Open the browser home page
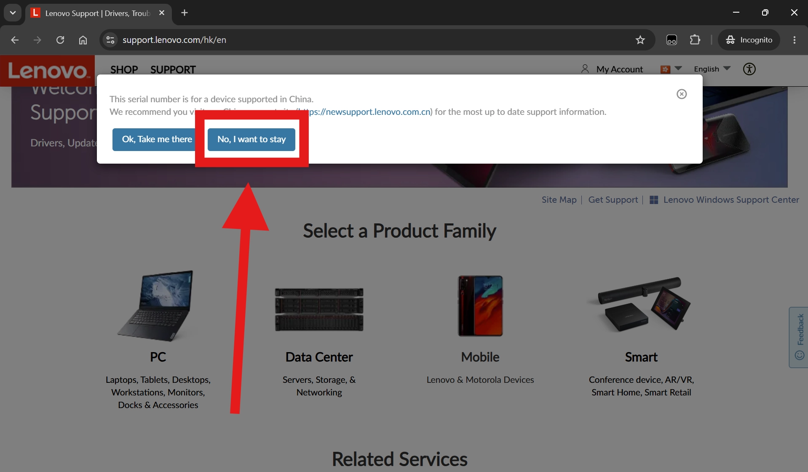Screen dimensions: 808x472 pyautogui.click(x=83, y=40)
